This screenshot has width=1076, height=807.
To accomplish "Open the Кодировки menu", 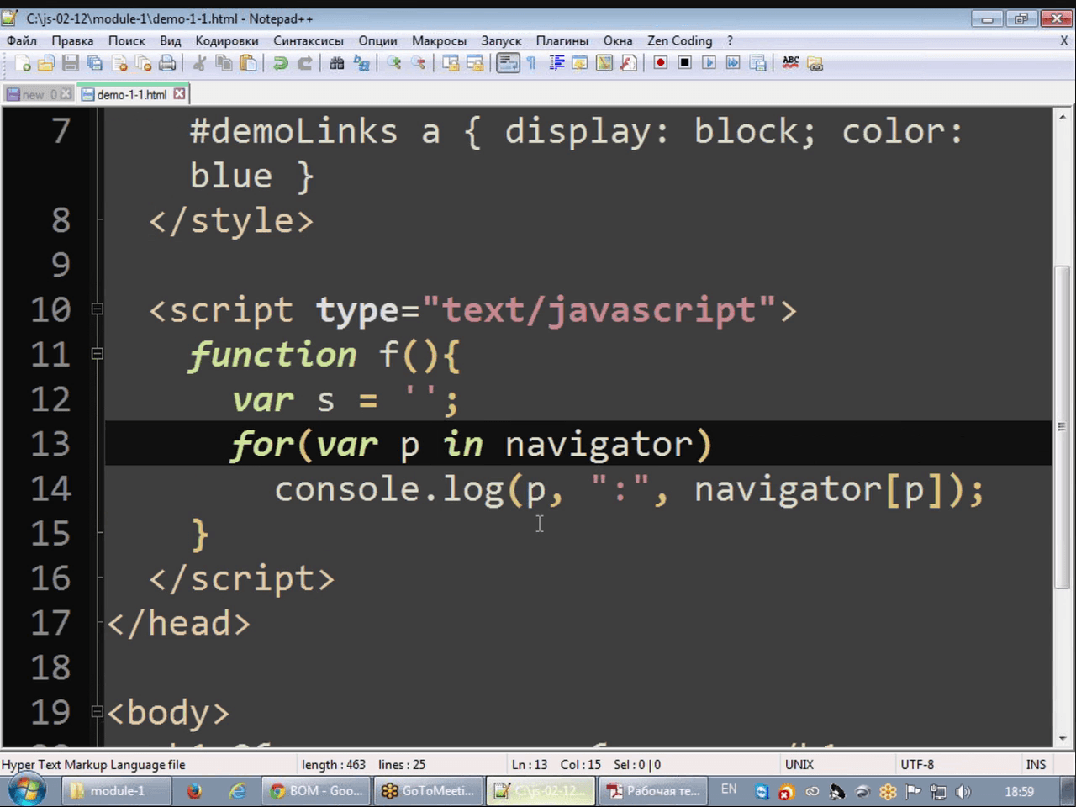I will click(227, 40).
